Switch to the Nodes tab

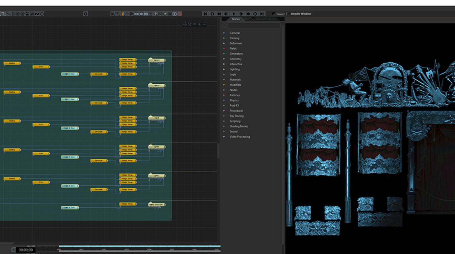236,19
